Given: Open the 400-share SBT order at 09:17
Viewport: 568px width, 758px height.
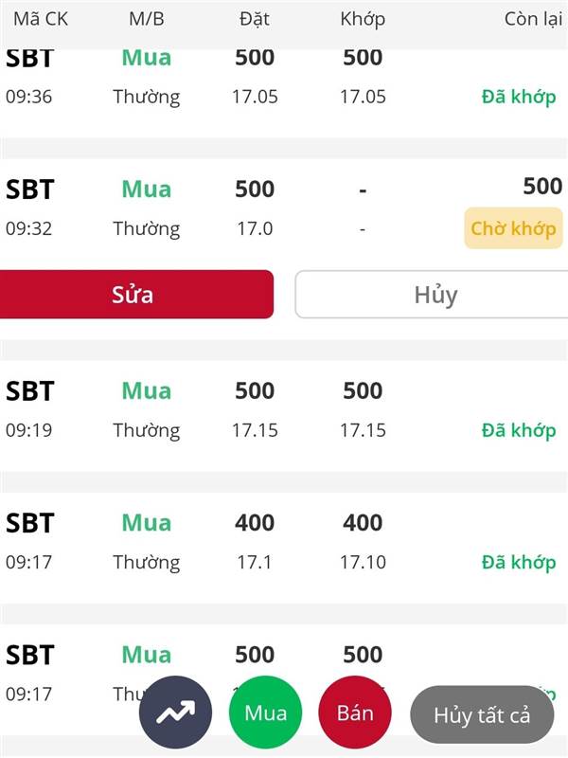Looking at the screenshot, I should tap(284, 548).
